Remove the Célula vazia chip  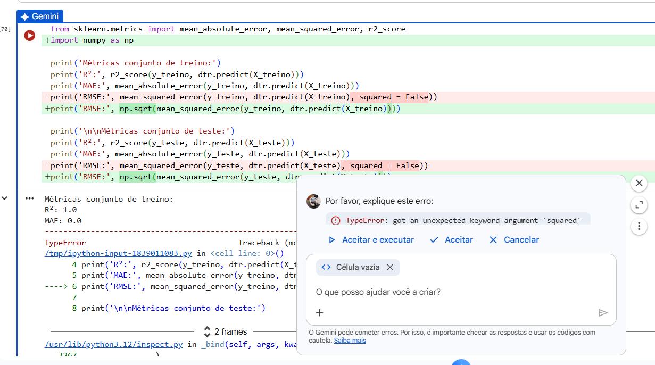point(390,267)
